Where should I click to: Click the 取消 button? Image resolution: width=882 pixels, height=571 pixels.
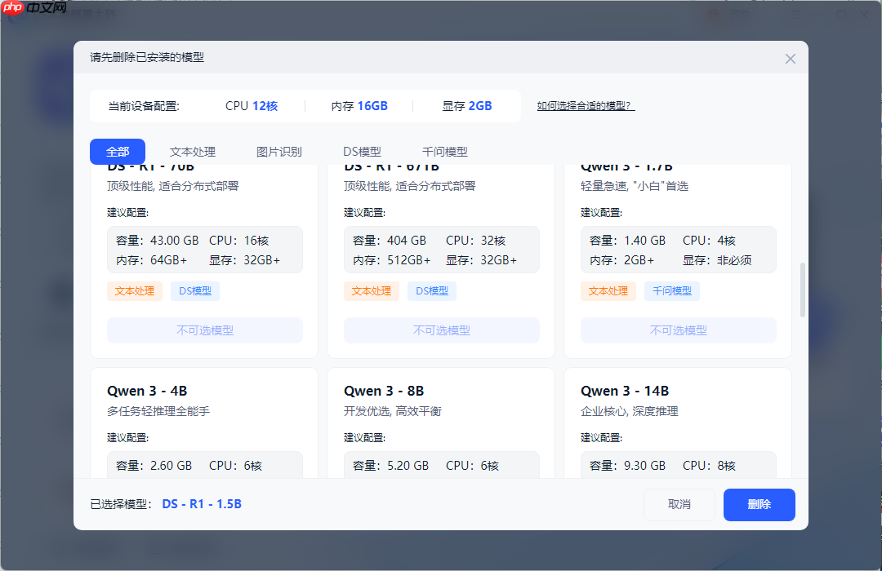click(679, 505)
